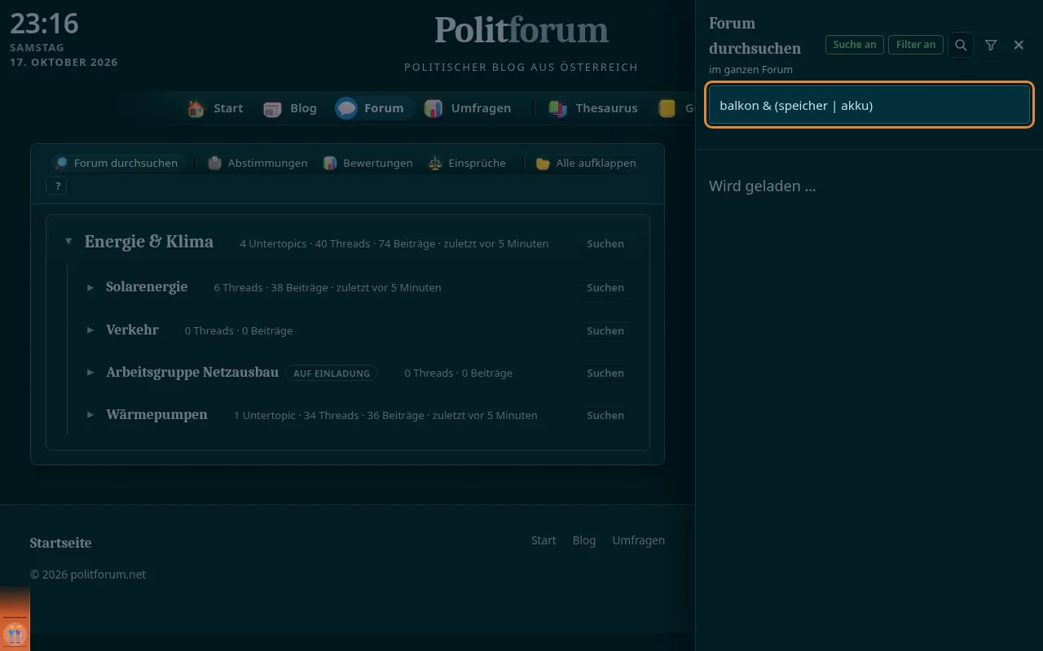
Task: Open the Blog navigation item
Action: coord(291,108)
